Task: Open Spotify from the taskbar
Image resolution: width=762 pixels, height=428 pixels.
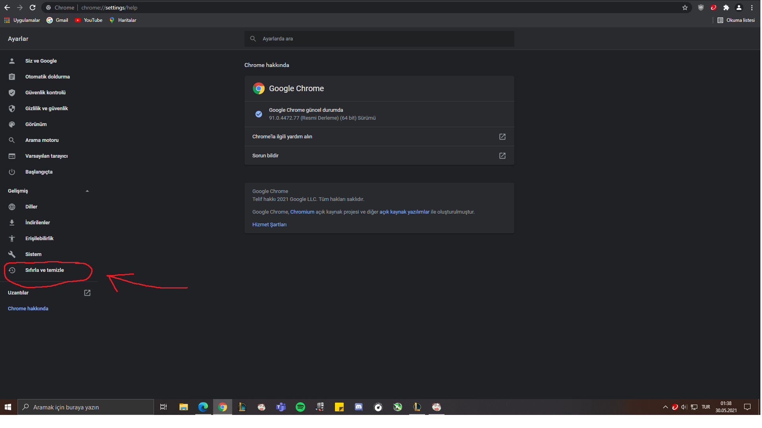Action: click(300, 407)
